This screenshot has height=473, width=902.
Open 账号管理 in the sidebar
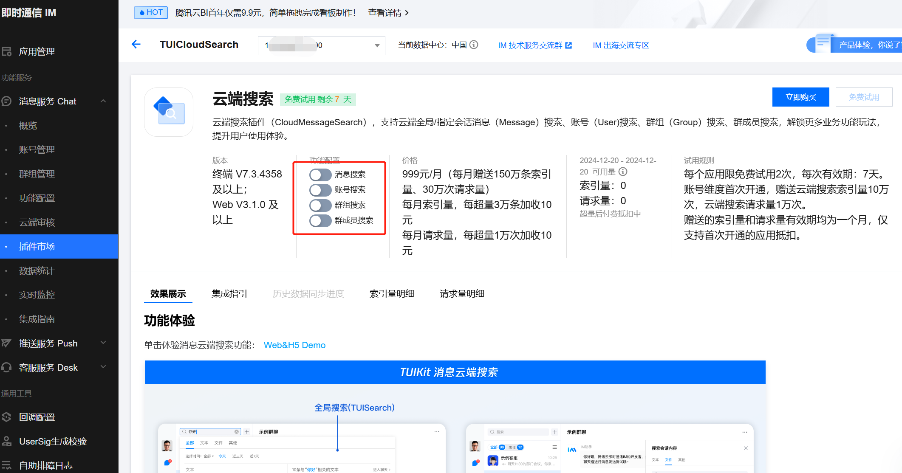(x=59, y=150)
